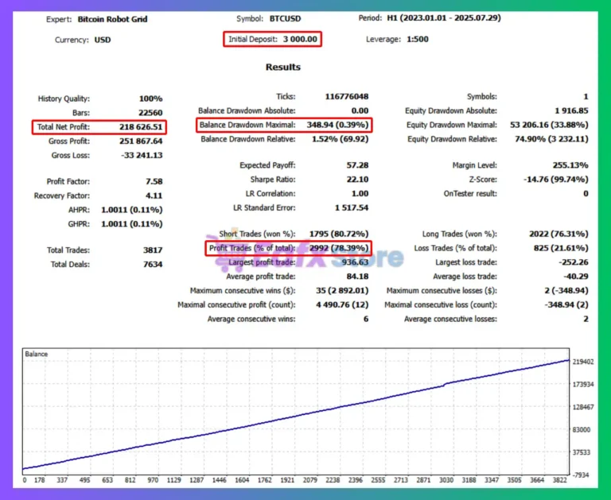This screenshot has width=611, height=500.
Task: Select LR Standard Error '1 517.54'
Action: [x=352, y=208]
